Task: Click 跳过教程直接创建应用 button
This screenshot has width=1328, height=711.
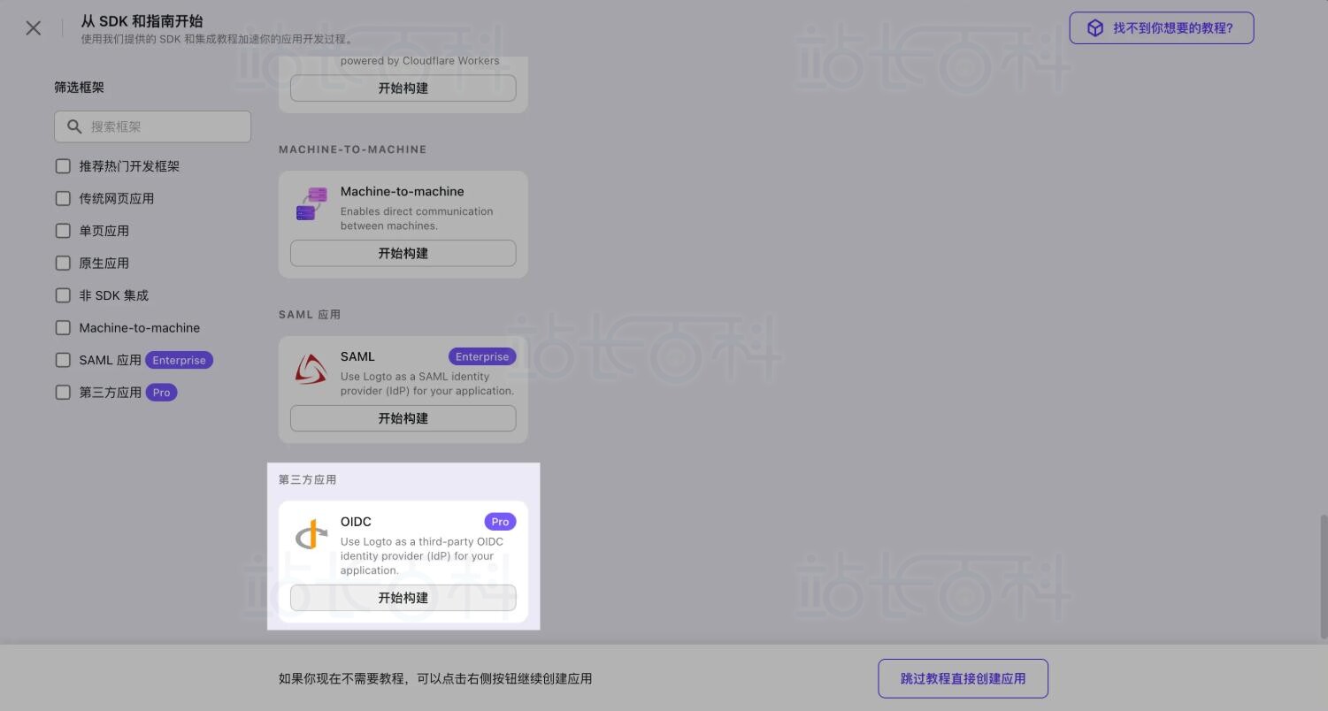Action: coord(963,678)
